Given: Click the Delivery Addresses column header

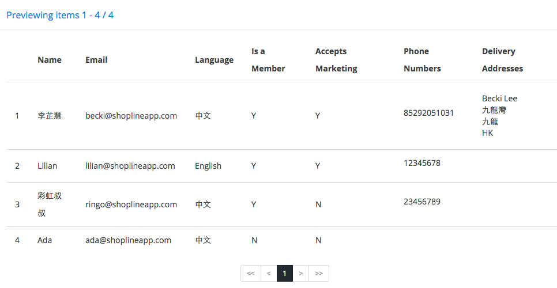Looking at the screenshot, I should coord(502,60).
